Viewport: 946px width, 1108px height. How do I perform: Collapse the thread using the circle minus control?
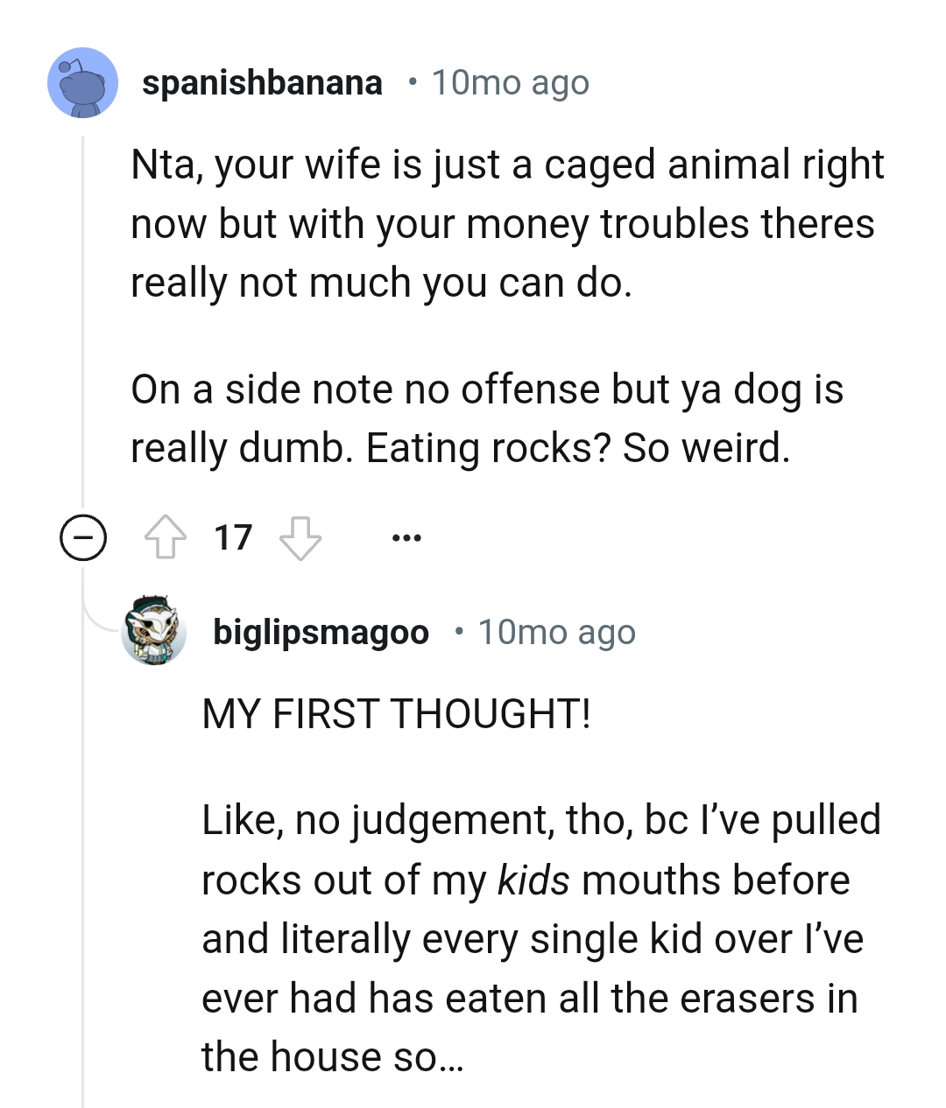coord(81,536)
